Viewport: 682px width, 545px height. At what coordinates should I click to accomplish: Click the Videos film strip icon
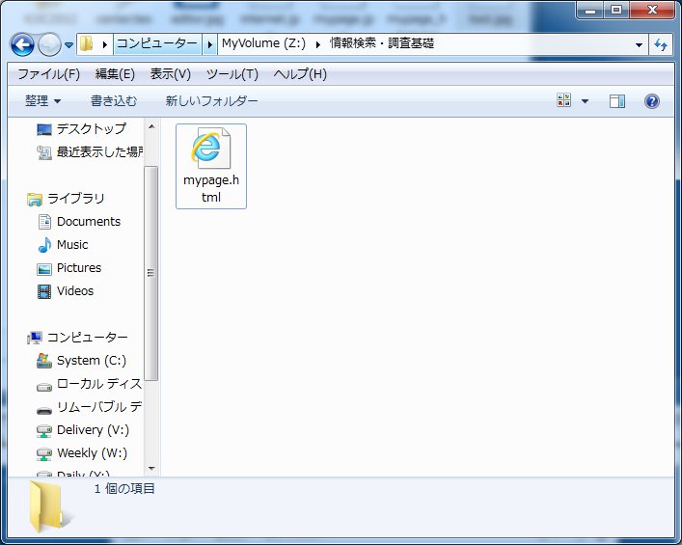(44, 291)
